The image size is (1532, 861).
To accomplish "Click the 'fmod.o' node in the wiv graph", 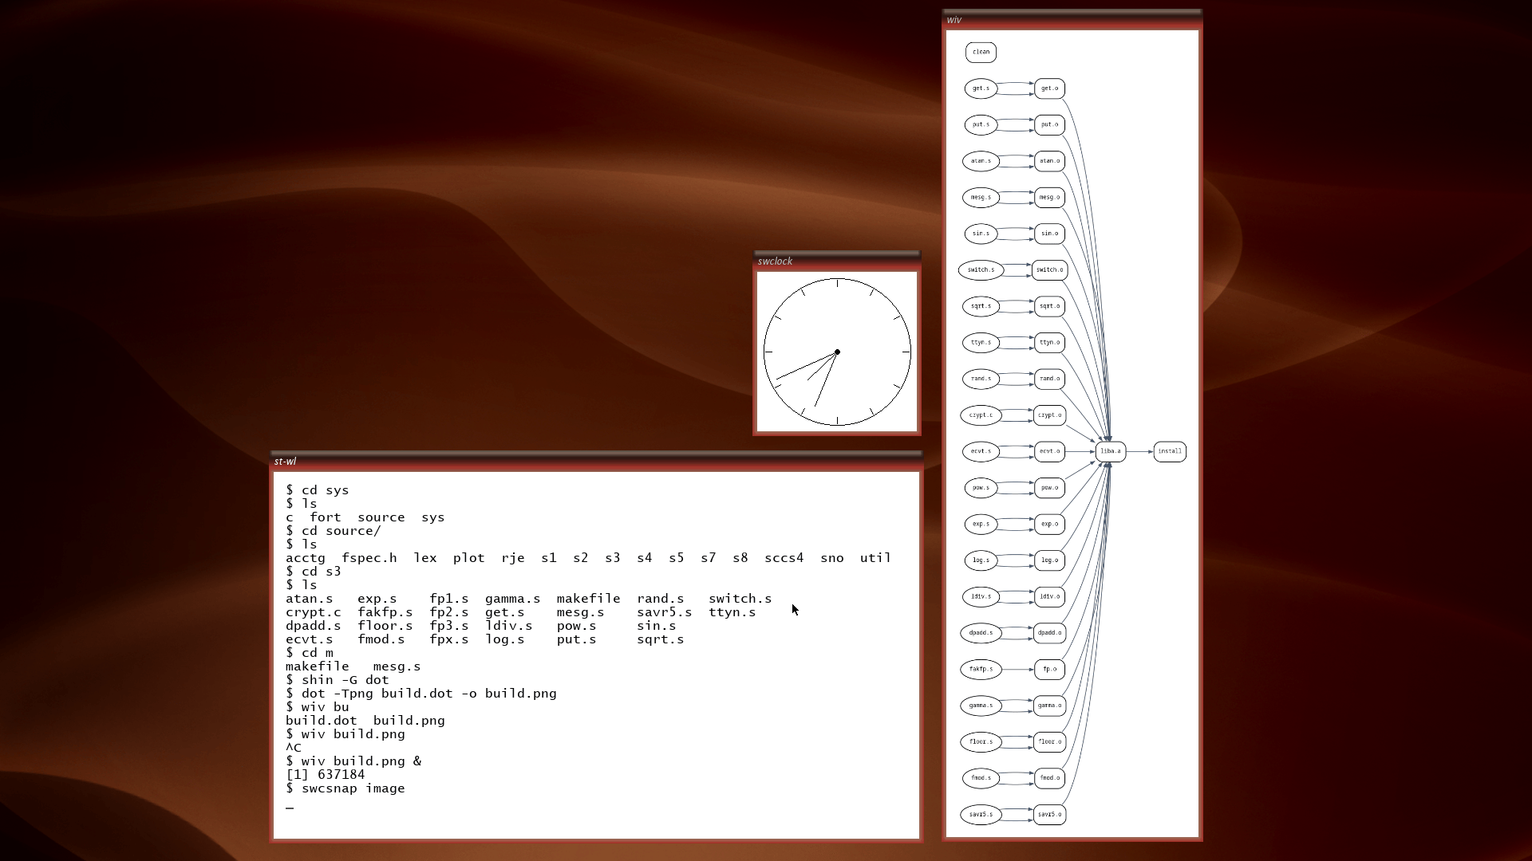I will [x=1049, y=778].
